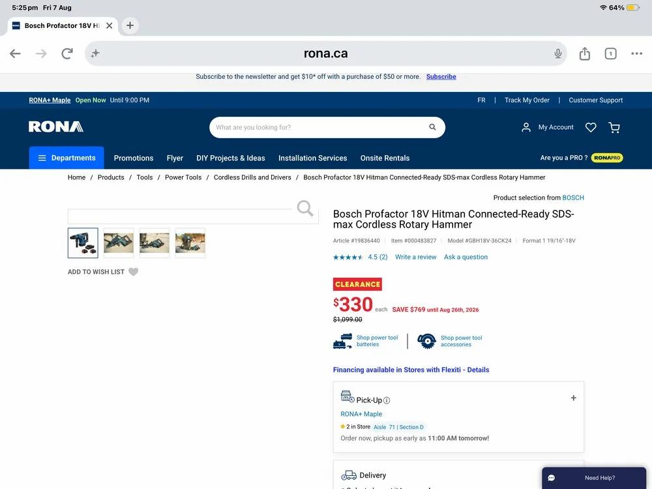The image size is (652, 489).
Task: Click the search magnifier in search box
Action: (432, 127)
